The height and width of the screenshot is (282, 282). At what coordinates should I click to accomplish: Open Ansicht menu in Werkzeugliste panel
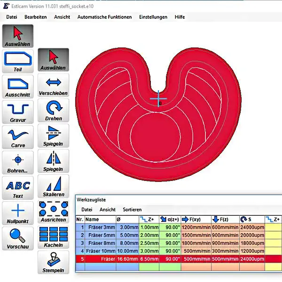(108, 209)
